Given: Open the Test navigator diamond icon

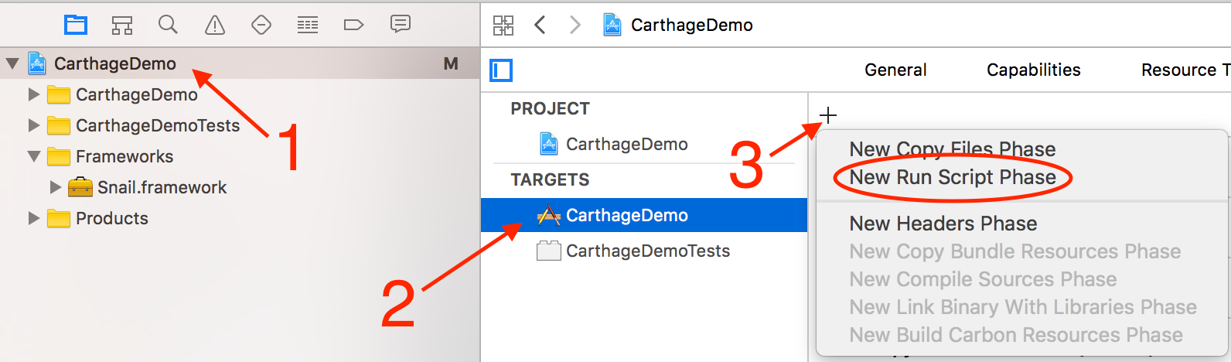Looking at the screenshot, I should click(x=261, y=25).
